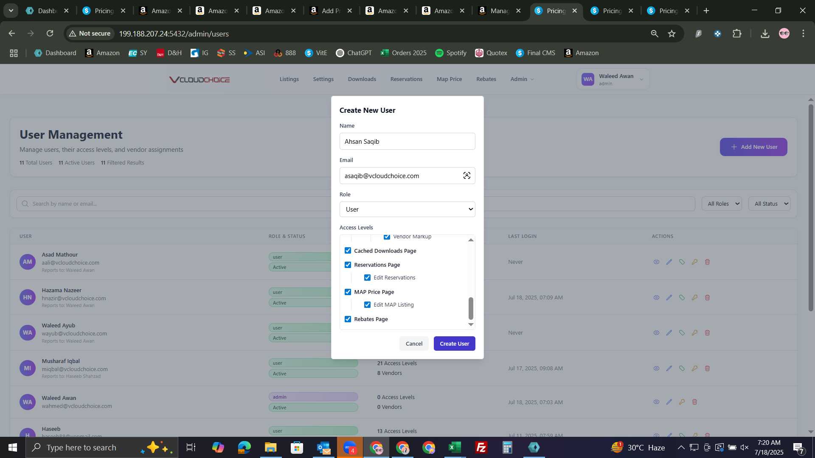
Task: Open the FileZilla taskbar icon
Action: pyautogui.click(x=481, y=447)
